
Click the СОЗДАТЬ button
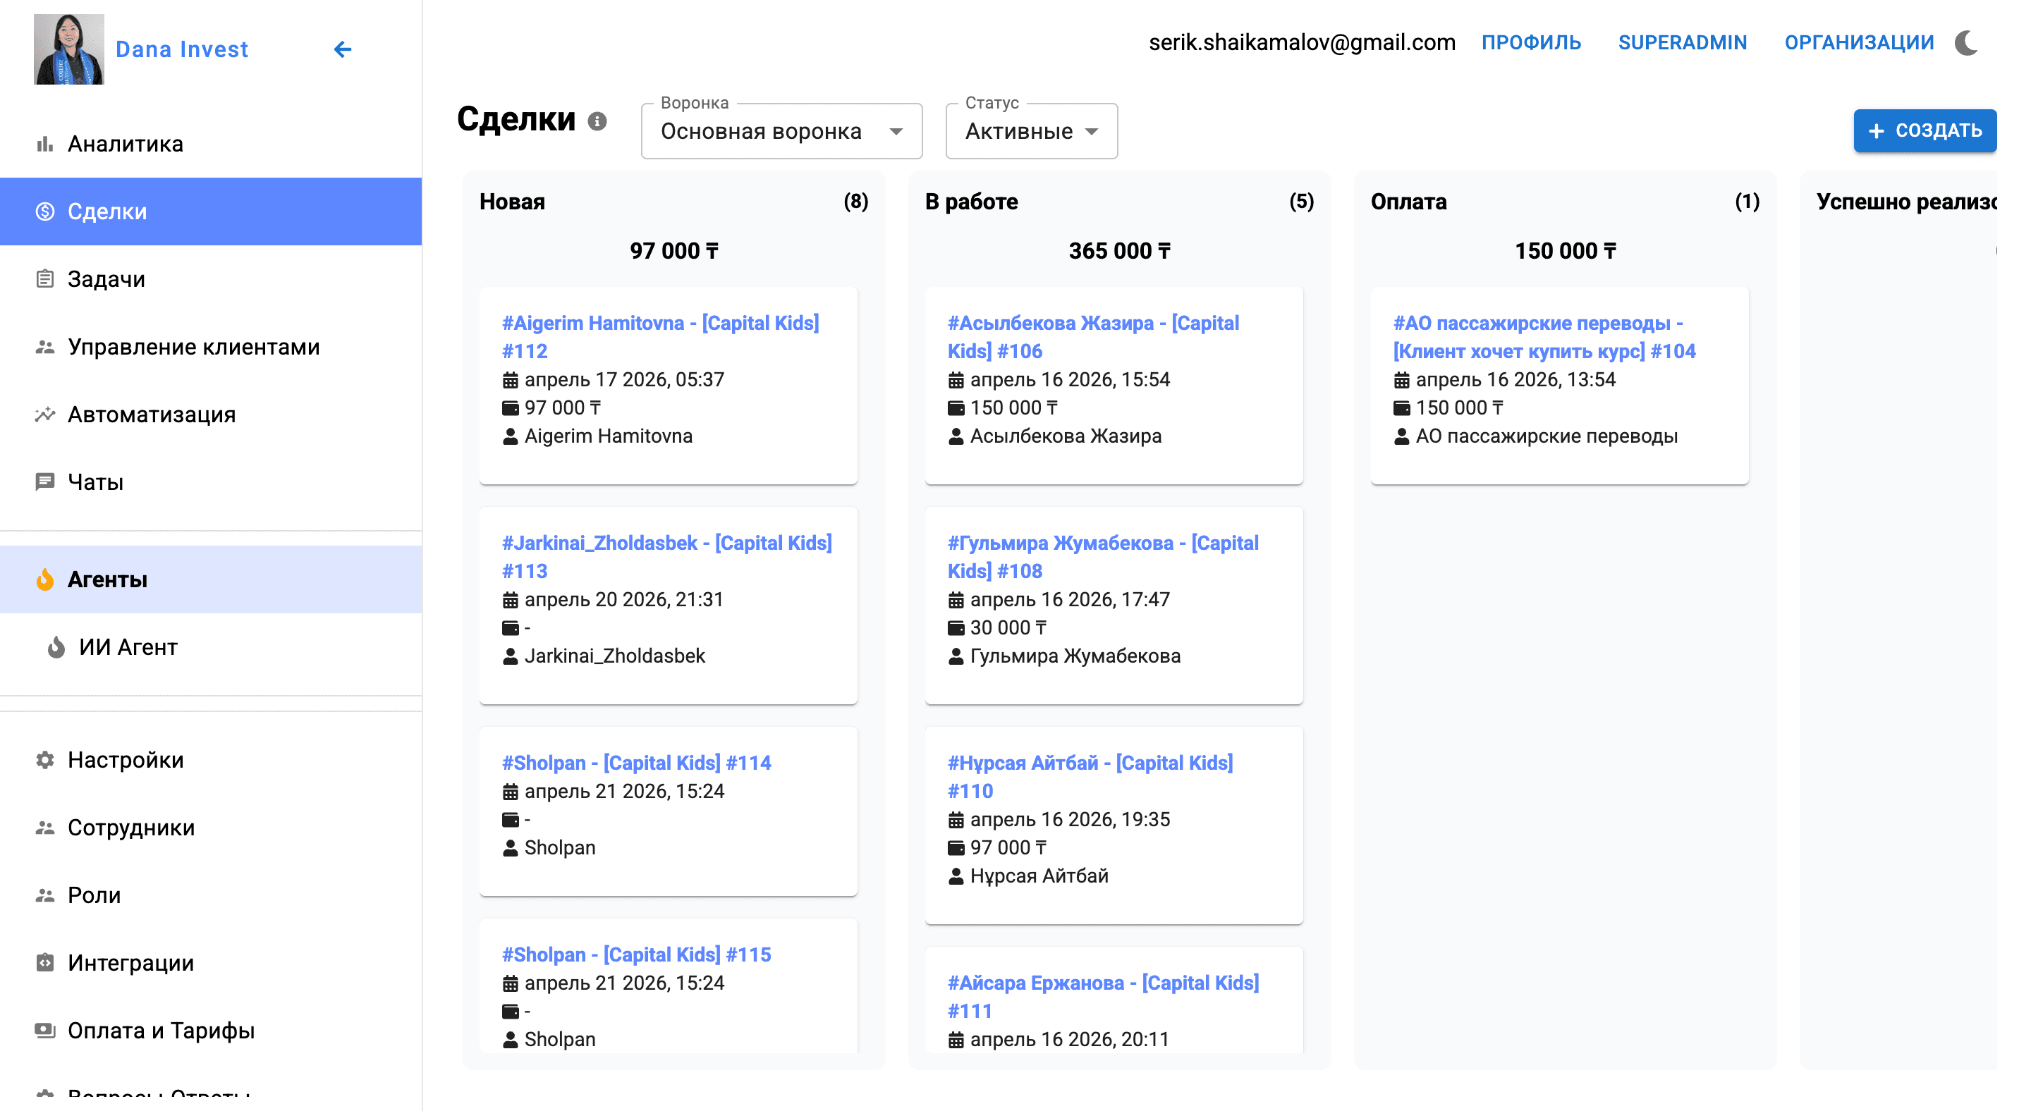[1925, 131]
